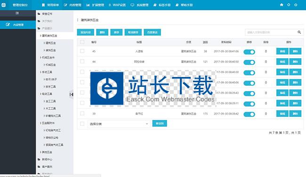Open 帮助手册 in the top navigation
306x177 pixels.
tap(184, 5)
